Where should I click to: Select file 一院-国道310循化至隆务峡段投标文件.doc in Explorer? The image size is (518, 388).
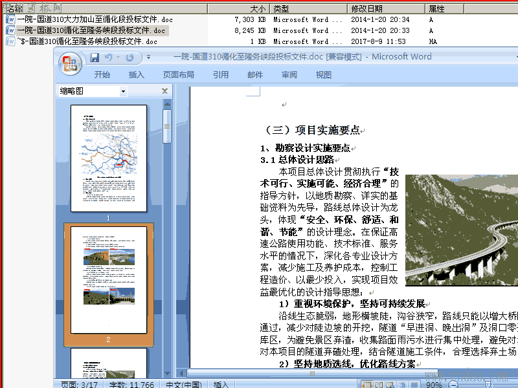pyautogui.click(x=91, y=30)
